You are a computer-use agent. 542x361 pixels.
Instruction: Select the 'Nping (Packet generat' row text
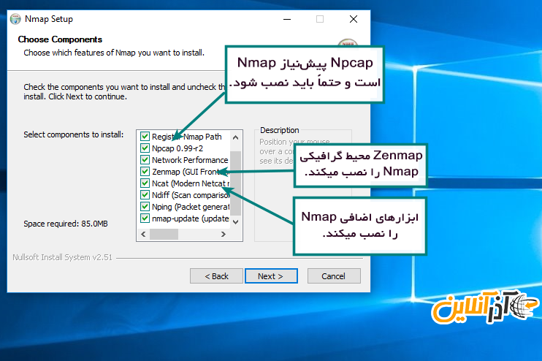point(191,207)
